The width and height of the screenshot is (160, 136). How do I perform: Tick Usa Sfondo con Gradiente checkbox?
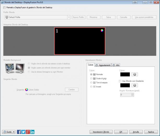[x=120, y=81]
